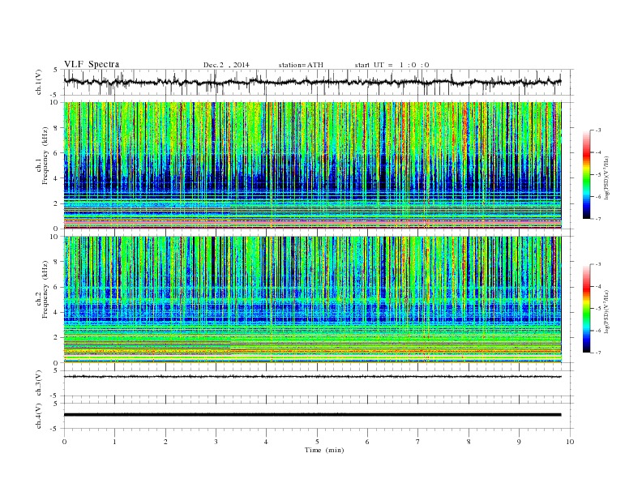Click the ch.2 Frequency (kHz) axis label
Viewport: 642px width, 496px height.
(41, 289)
